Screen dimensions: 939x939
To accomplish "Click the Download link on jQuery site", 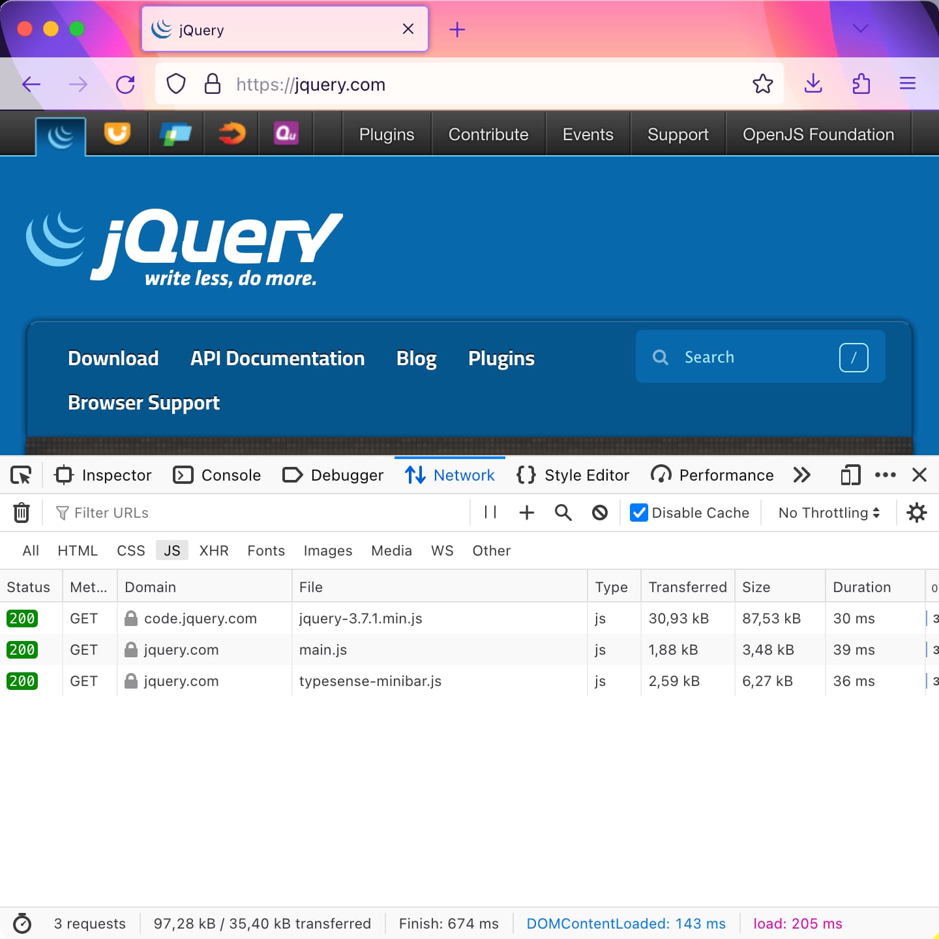I will click(x=113, y=358).
